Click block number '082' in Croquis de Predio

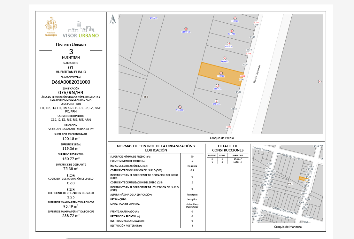point(146,97)
